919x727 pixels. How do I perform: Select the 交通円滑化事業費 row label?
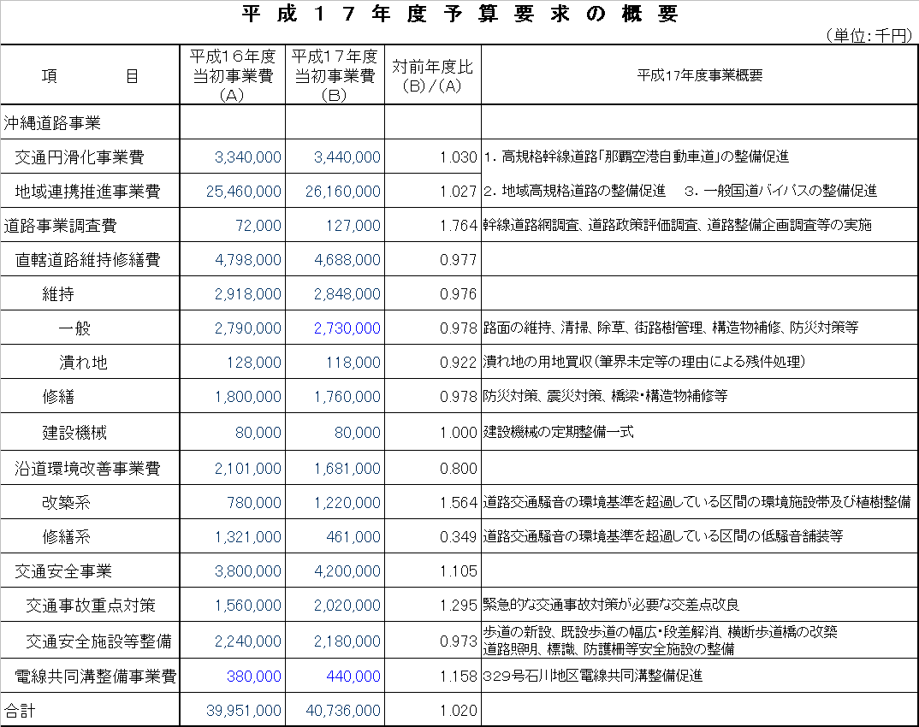80,157
